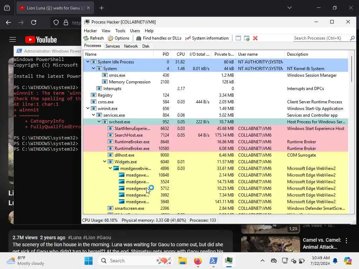Click the CPU Usage status bar entry
This screenshot has height=269, width=359.
(100, 220)
